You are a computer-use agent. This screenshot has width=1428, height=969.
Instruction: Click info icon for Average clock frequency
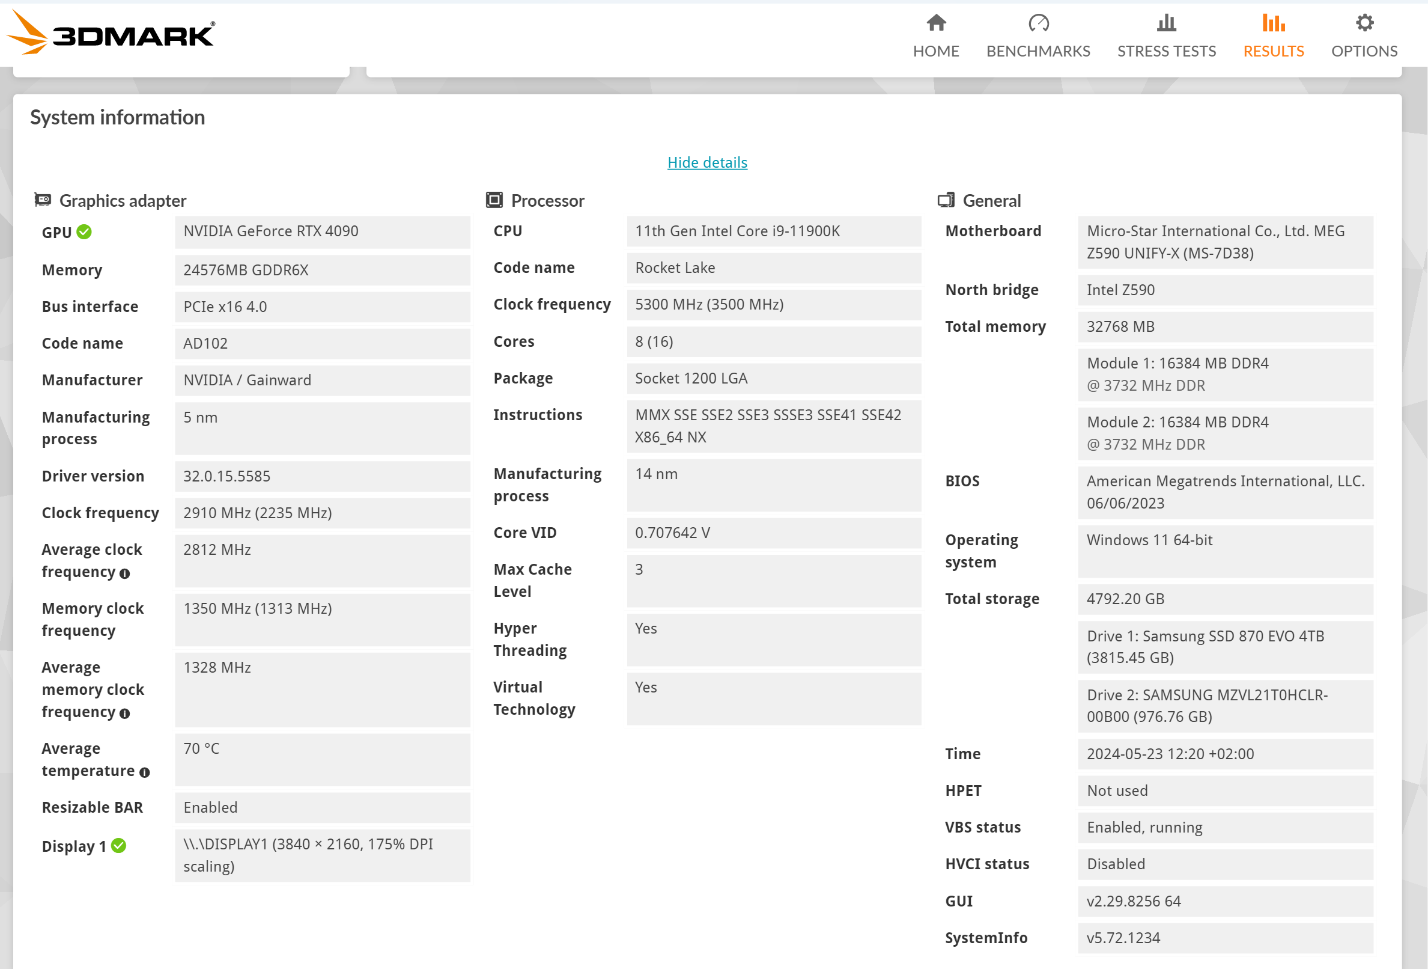pyautogui.click(x=125, y=573)
